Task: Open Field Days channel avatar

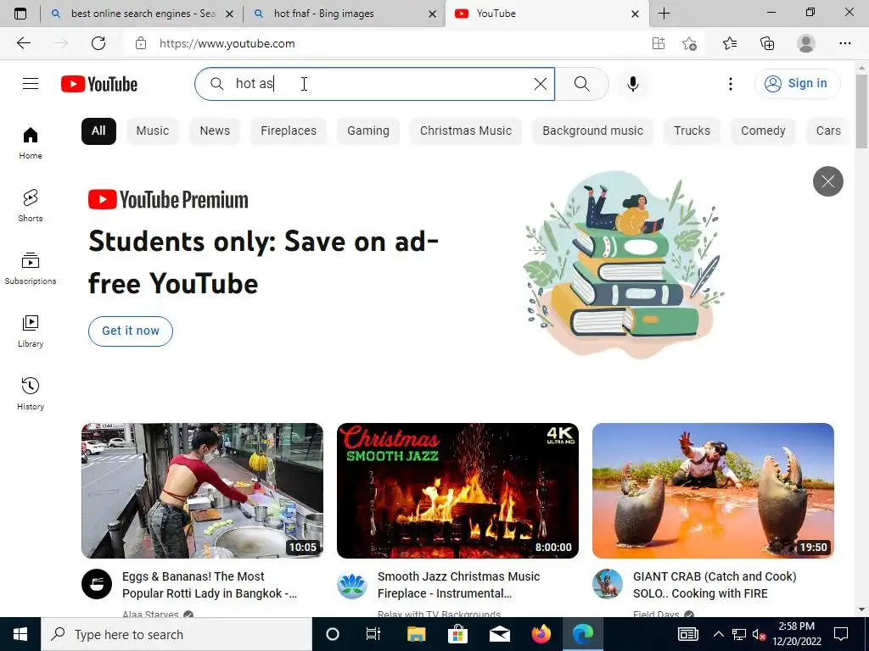Action: click(608, 584)
